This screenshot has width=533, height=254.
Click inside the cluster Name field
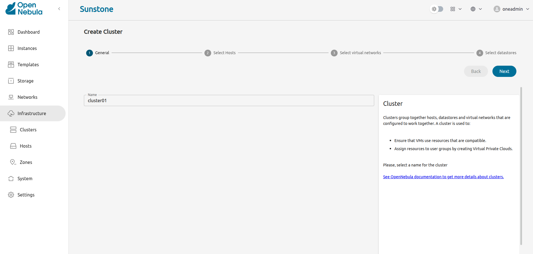(229, 100)
